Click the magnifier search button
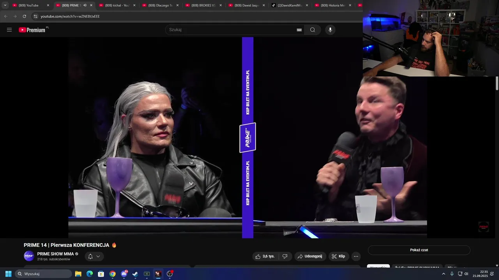 tap(313, 30)
